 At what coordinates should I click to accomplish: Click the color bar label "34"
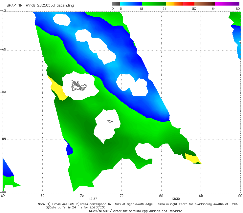pos(165,9)
